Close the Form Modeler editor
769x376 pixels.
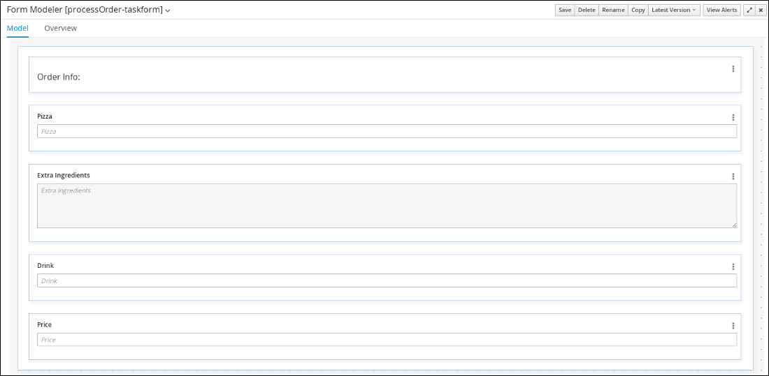[760, 10]
